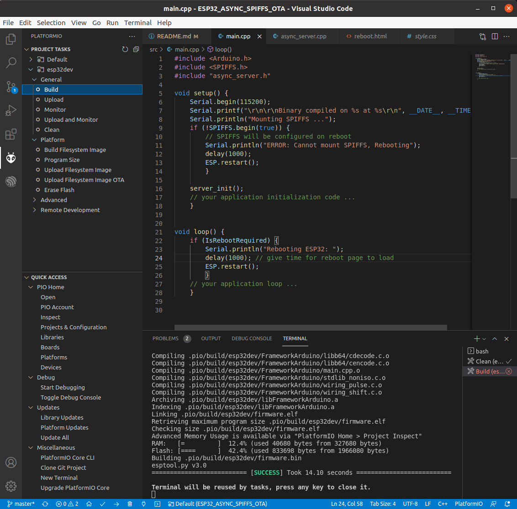The image size is (517, 509).
Task: Click errors and warnings count in status bar
Action: pyautogui.click(x=67, y=504)
